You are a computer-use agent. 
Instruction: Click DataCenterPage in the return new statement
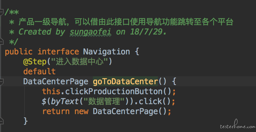click(125, 111)
